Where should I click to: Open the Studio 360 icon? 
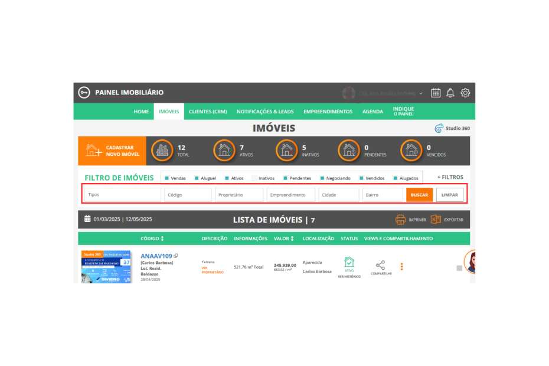(x=439, y=128)
